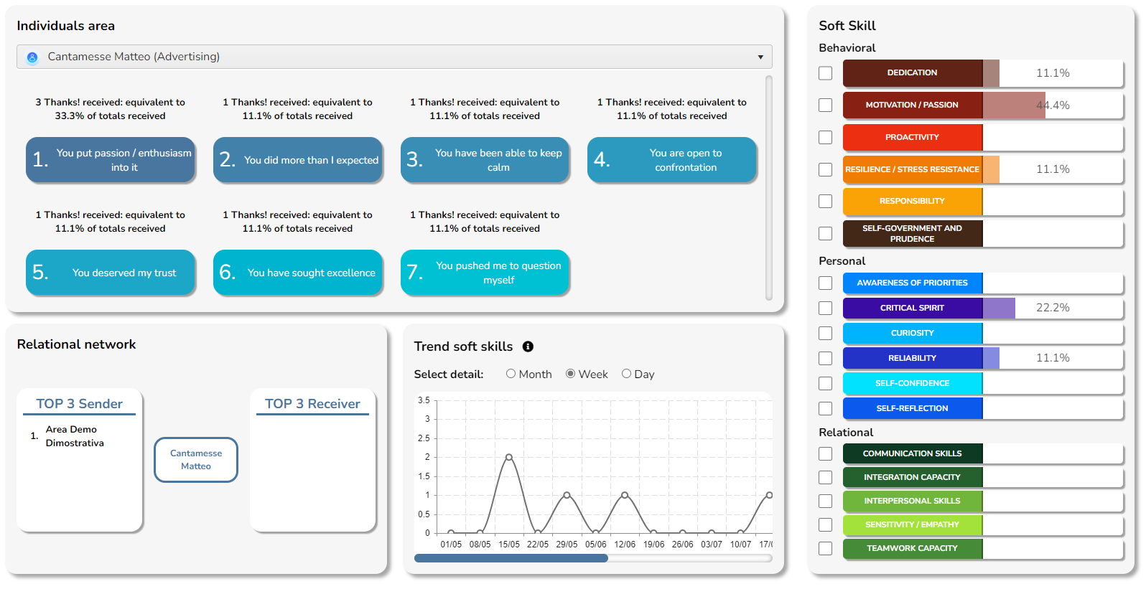Open the dropdown arrow of the Cantamesse Matteo selector

pos(760,57)
